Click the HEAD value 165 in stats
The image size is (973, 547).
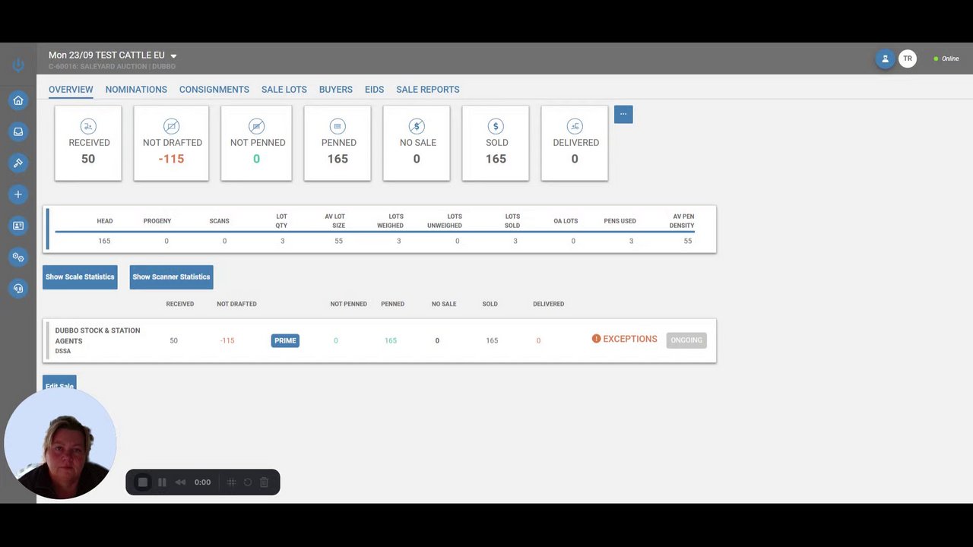104,241
